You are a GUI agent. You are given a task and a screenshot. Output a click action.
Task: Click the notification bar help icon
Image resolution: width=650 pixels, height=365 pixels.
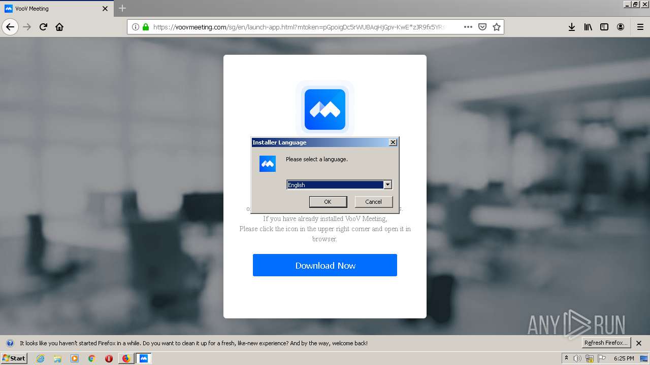coord(10,343)
